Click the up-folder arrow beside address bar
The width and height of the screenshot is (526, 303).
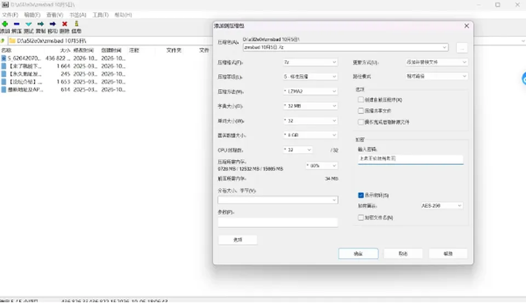[3, 41]
